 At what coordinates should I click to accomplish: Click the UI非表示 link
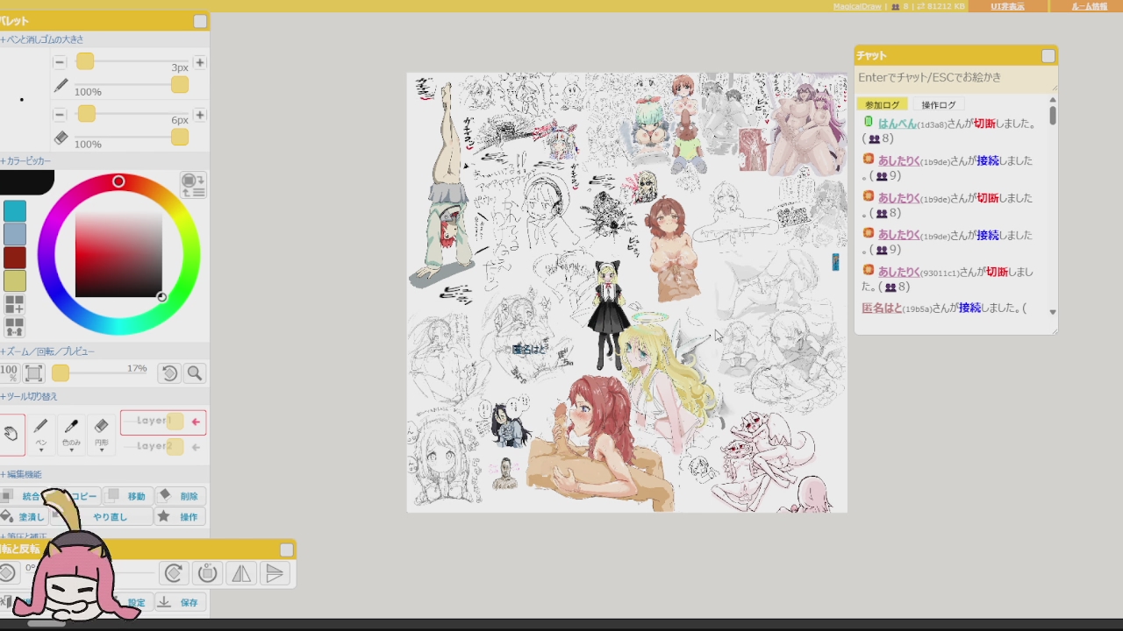1007,6
